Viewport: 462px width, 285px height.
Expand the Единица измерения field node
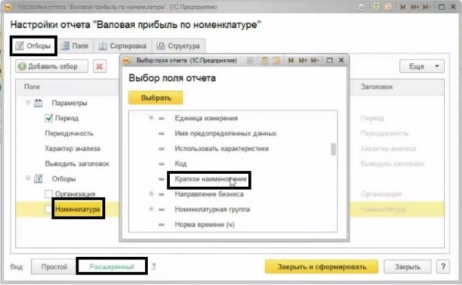click(151, 119)
